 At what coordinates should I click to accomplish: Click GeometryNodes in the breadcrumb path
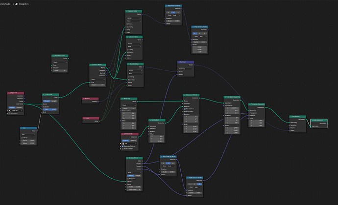[x=5, y=4]
